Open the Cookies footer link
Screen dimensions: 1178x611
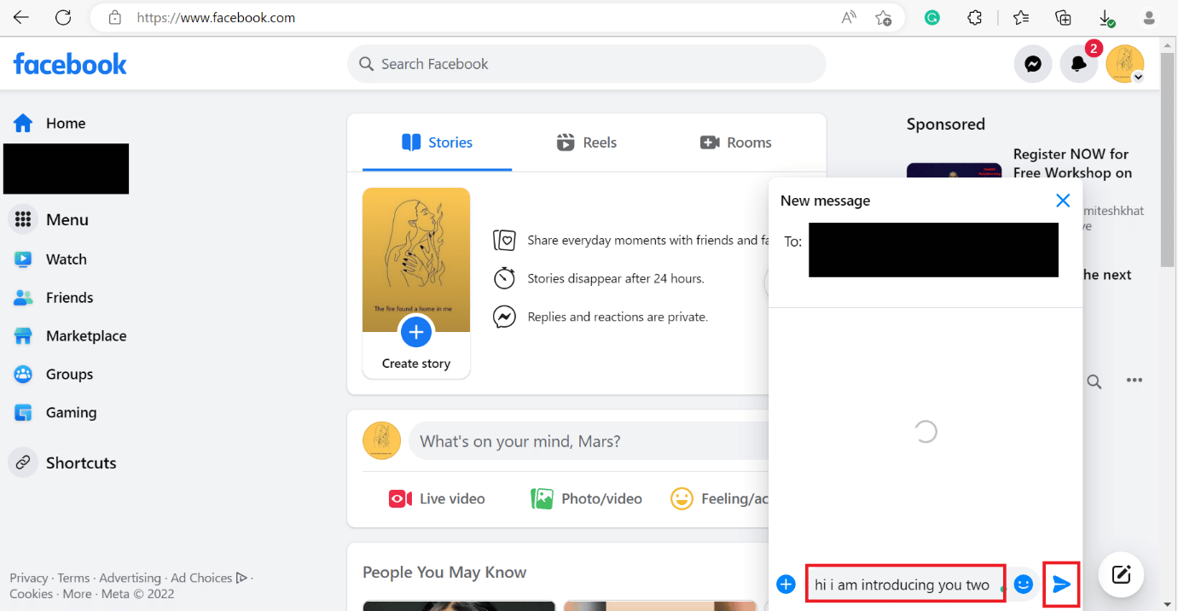(x=31, y=594)
